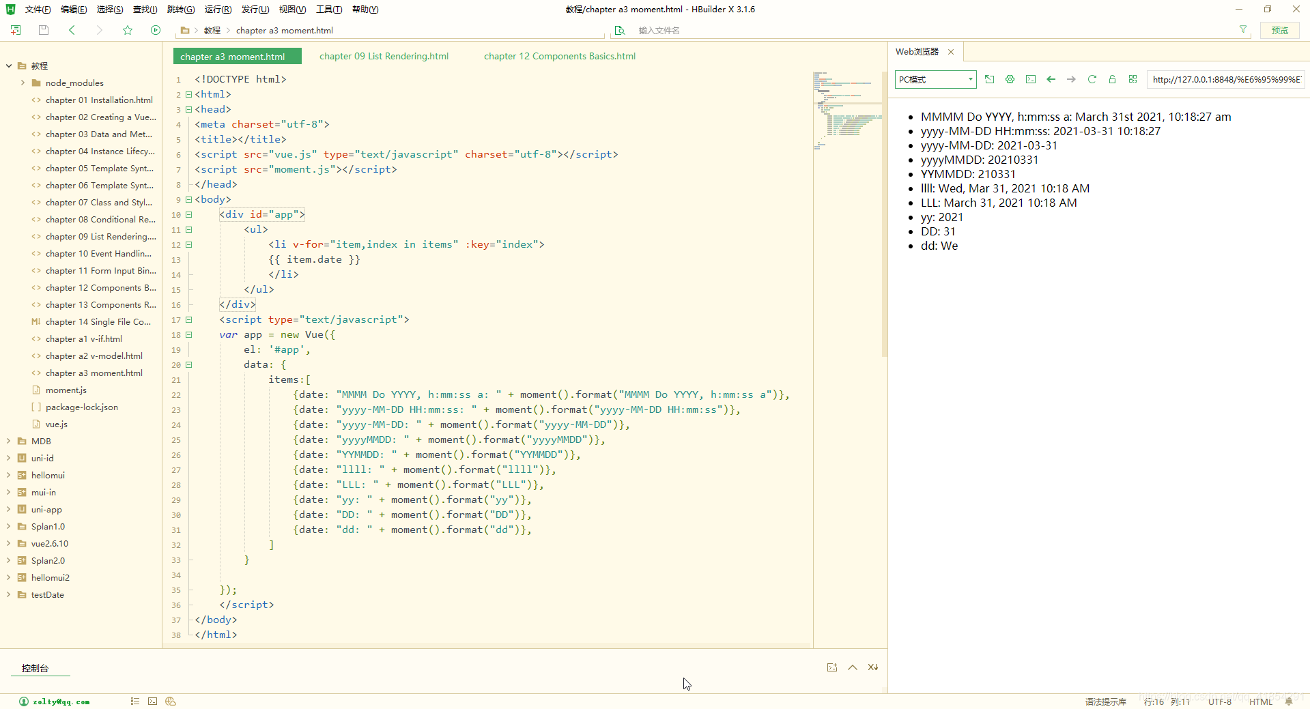
Task: Close the Web浏览器 tab
Action: pos(951,52)
